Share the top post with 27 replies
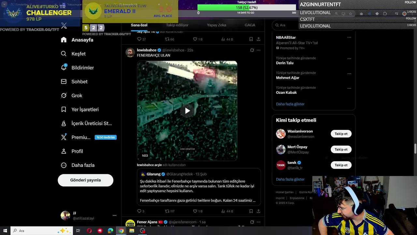The image size is (417, 235). pos(258,39)
